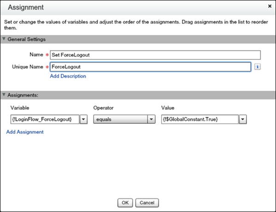Click the Add Assignment link
Image resolution: width=276 pixels, height=212 pixels.
point(25,132)
